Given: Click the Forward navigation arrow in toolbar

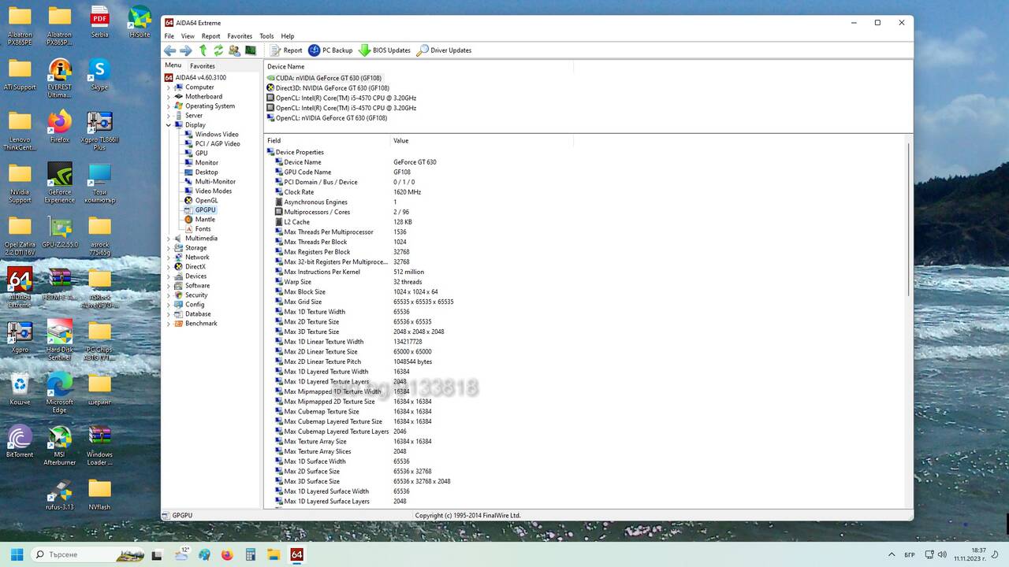Looking at the screenshot, I should [x=186, y=50].
